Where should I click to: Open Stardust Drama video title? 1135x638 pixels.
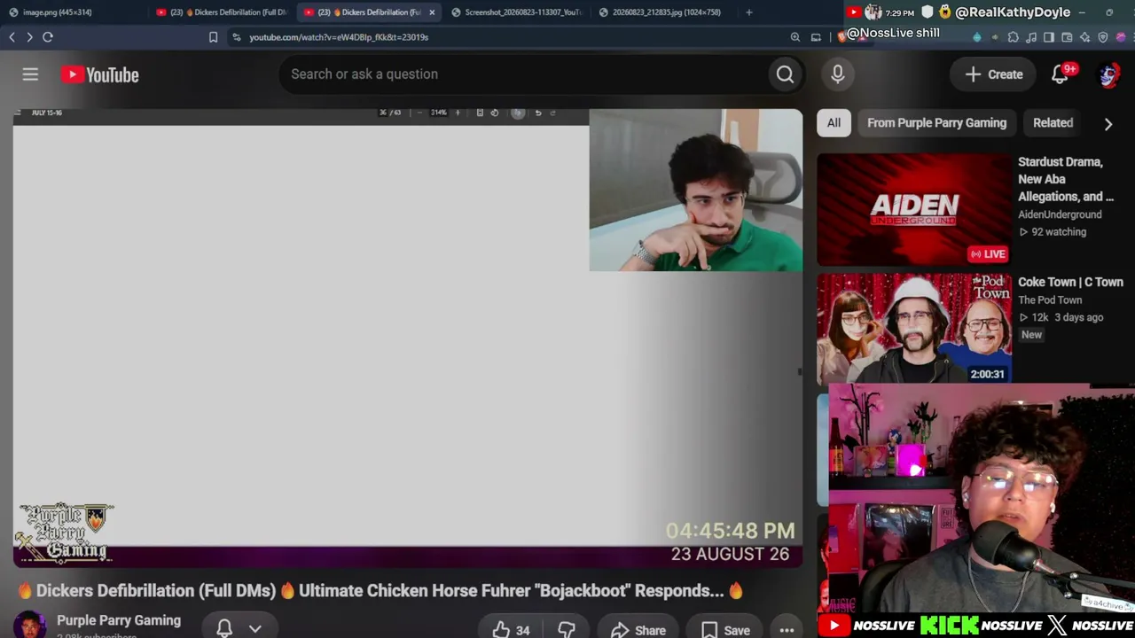pyautogui.click(x=1066, y=179)
